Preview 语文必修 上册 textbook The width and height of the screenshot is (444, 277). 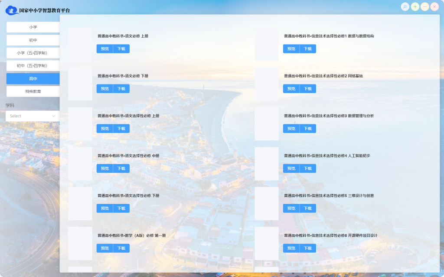pos(105,49)
